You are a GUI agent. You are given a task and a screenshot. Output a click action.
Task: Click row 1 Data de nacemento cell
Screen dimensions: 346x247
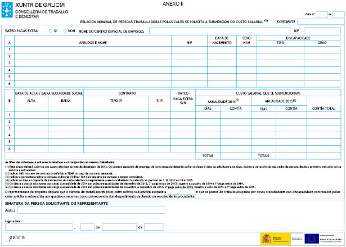coord(222,50)
